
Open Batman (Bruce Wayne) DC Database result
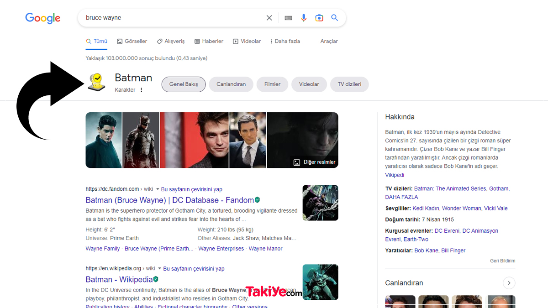pyautogui.click(x=170, y=200)
